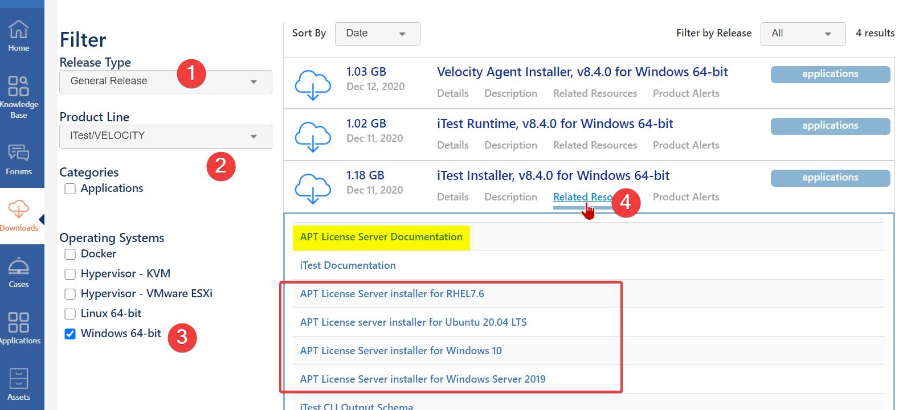Open Related Resources for Velocity Agent Installer
Image resolution: width=911 pixels, height=410 pixels.
point(595,93)
